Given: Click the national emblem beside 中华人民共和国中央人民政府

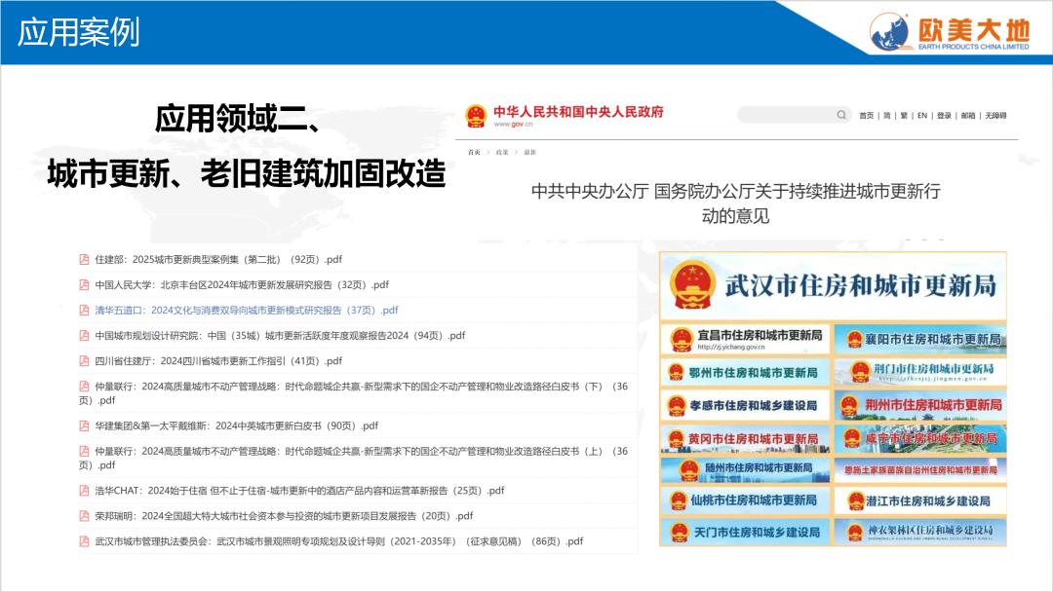Looking at the screenshot, I should pos(476,116).
